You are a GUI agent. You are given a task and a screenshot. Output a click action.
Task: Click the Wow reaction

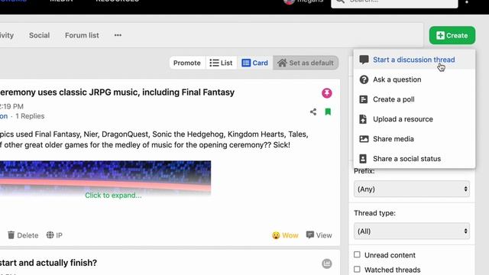(285, 235)
